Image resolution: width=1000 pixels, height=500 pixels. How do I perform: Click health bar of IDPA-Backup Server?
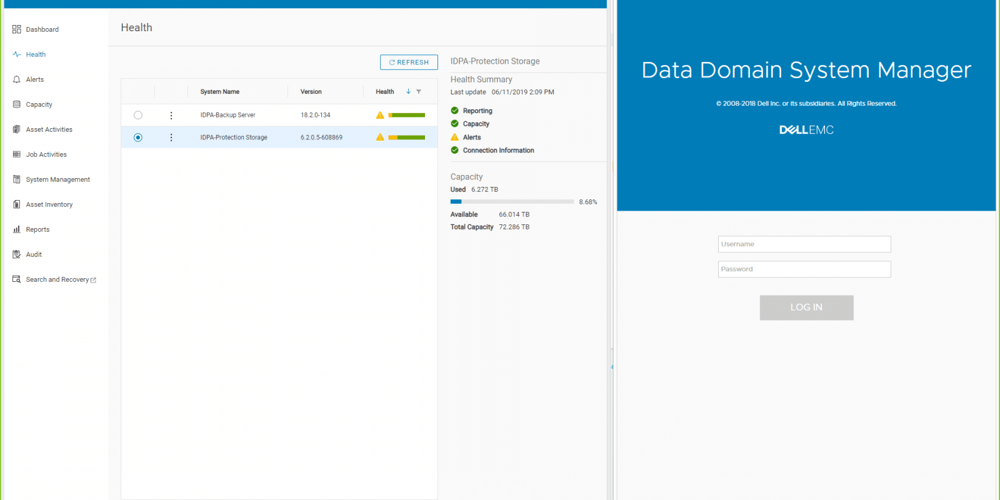pyautogui.click(x=406, y=115)
